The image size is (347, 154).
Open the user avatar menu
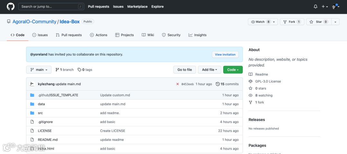click(x=336, y=7)
